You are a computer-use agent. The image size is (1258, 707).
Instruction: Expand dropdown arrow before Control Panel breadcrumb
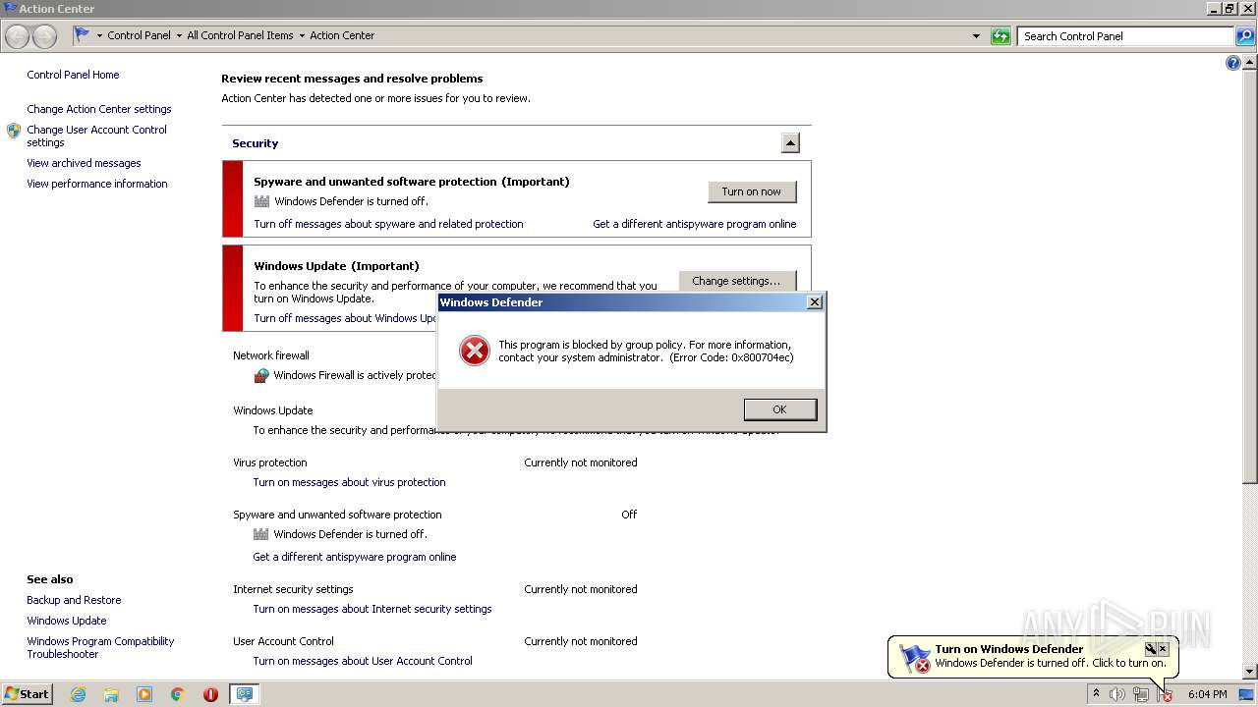click(99, 35)
